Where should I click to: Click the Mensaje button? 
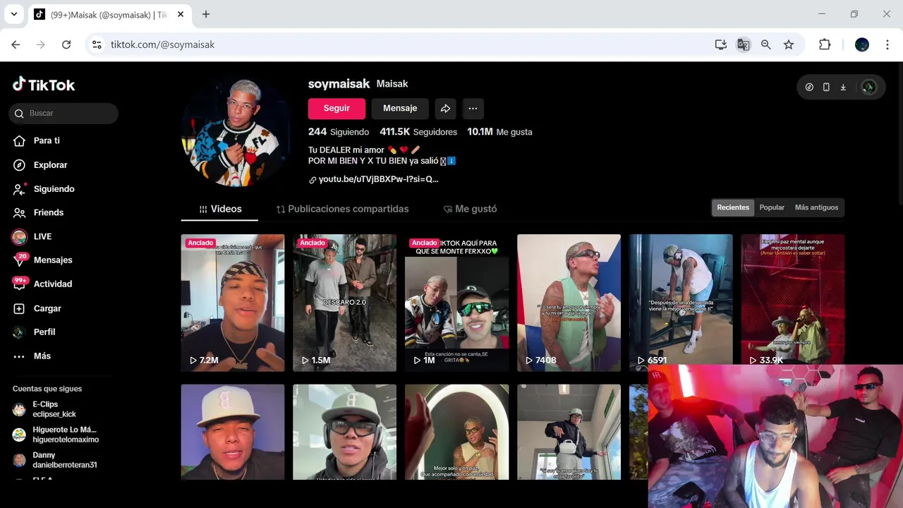(400, 109)
